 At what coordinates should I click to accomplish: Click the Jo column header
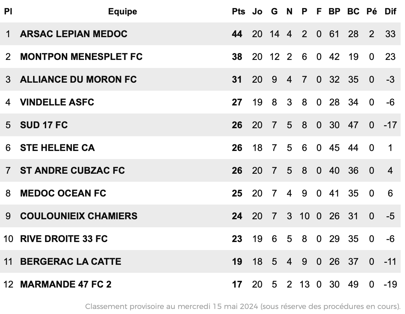tap(257, 11)
